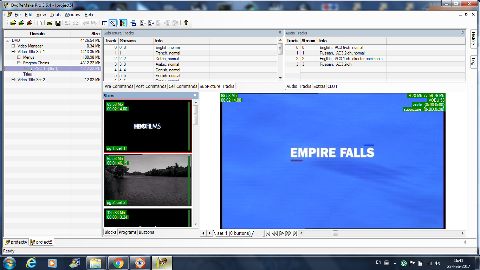The height and width of the screenshot is (270, 480).
Task: Click the volume speaker tray icon
Action: tap(437, 263)
